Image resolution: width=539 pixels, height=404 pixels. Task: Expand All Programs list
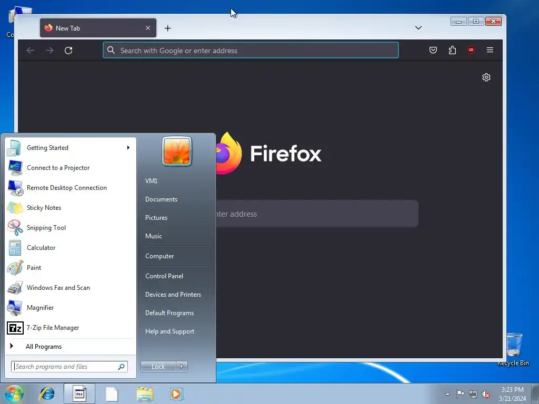71,347
